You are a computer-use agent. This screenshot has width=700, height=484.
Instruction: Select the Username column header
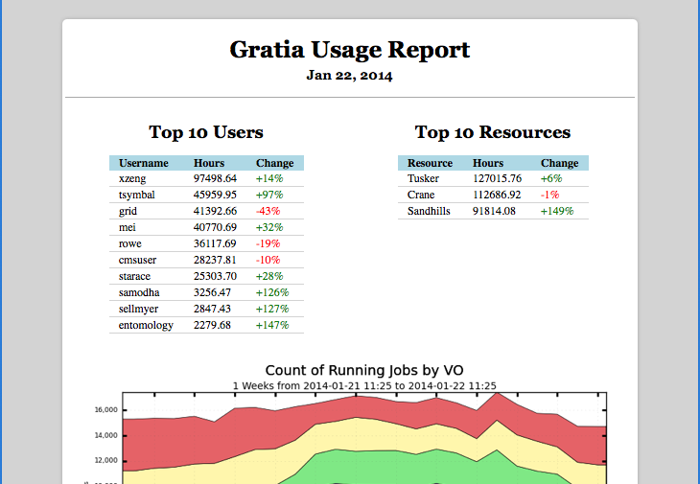143,163
